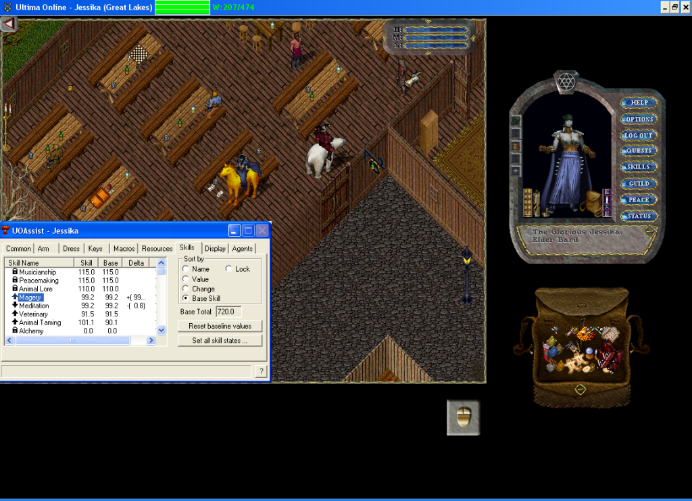
Task: Click the UOAssist logo in its title bar
Action: tap(5, 231)
